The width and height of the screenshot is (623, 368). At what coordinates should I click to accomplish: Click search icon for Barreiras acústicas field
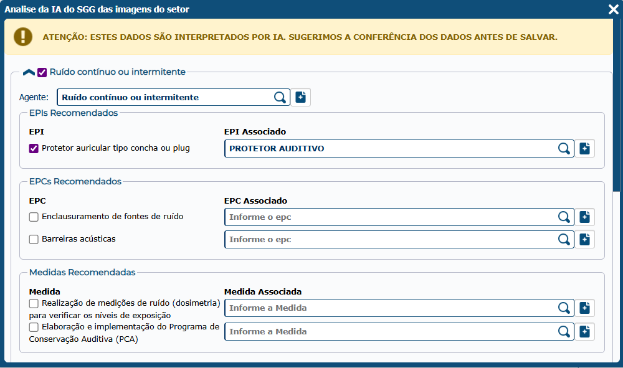click(564, 239)
